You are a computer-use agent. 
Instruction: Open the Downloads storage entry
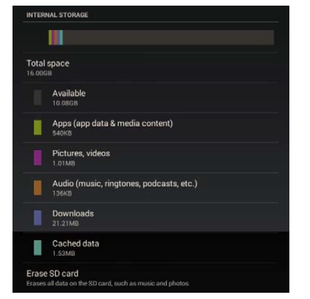pos(150,218)
